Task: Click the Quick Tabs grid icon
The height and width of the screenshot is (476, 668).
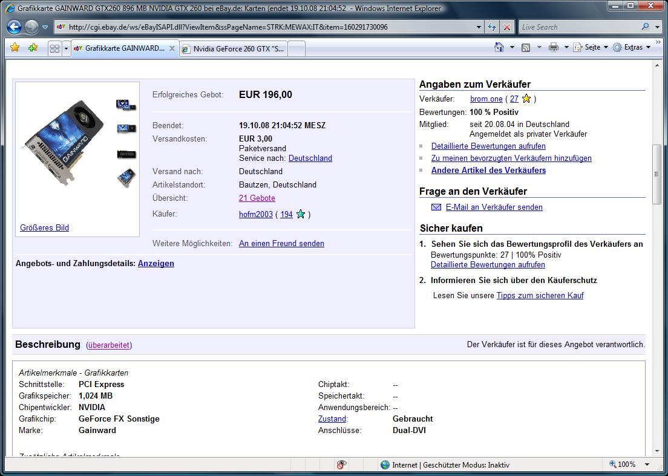Action: [54, 48]
